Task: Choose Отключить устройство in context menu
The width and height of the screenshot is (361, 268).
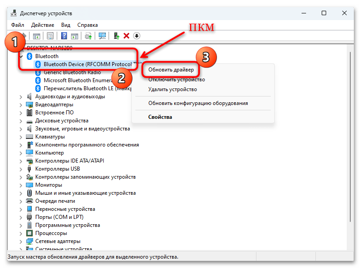Action: tap(176, 80)
